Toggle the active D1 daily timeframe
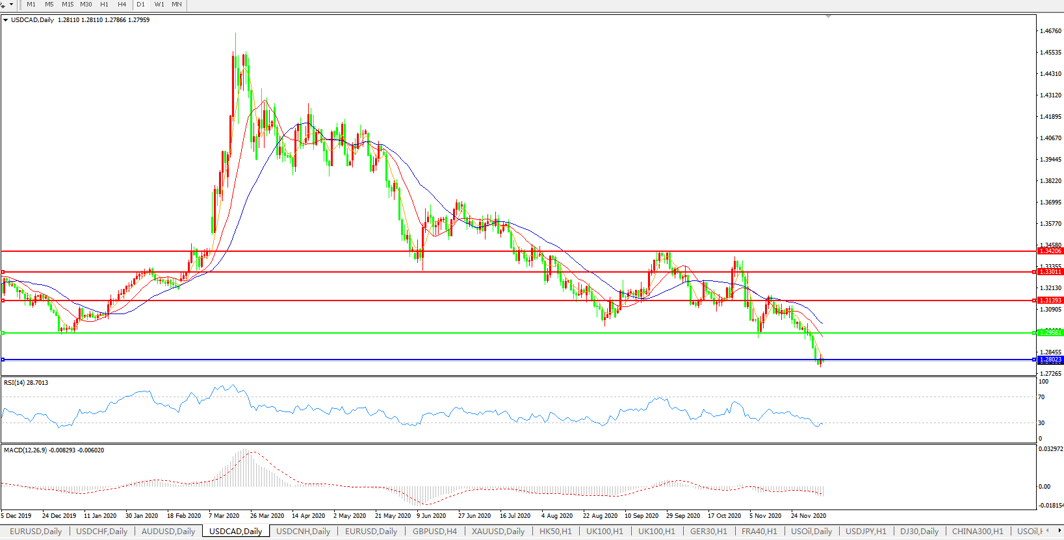The height and width of the screenshot is (540, 1064). pyautogui.click(x=141, y=5)
